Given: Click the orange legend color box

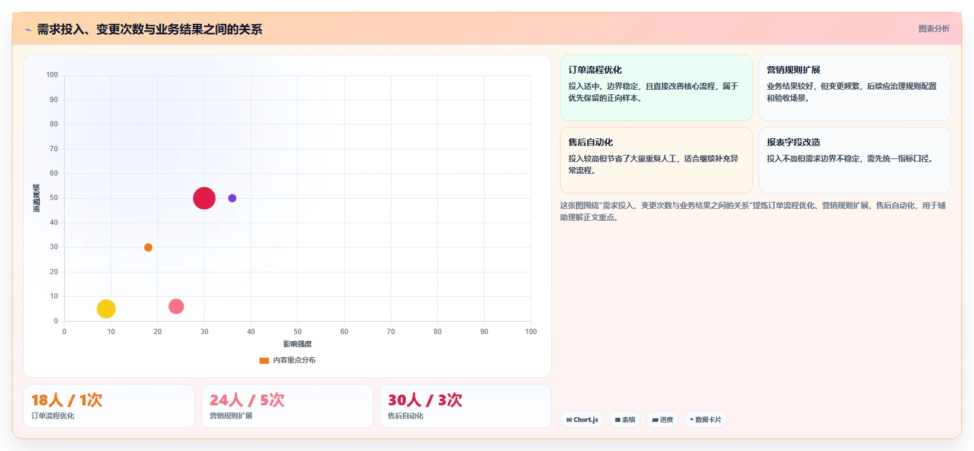Looking at the screenshot, I should [x=264, y=360].
